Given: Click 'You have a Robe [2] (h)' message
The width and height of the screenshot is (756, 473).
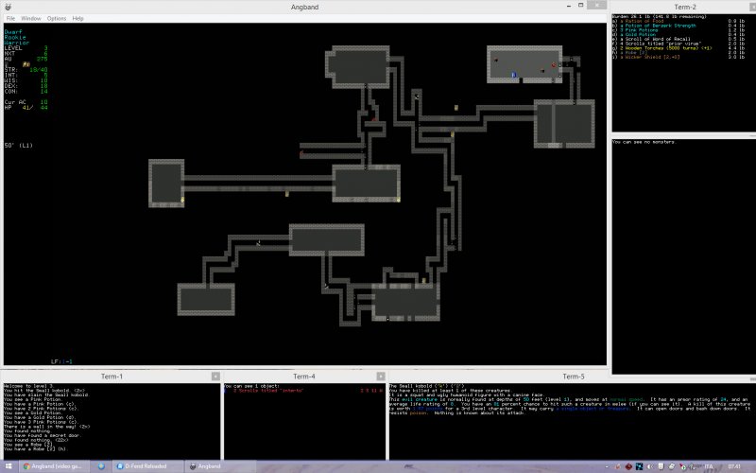Looking at the screenshot, I should [x=35, y=448].
